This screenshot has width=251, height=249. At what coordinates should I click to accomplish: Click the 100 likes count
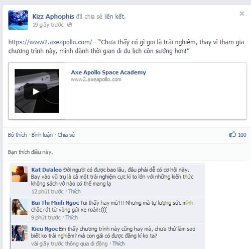242,135
